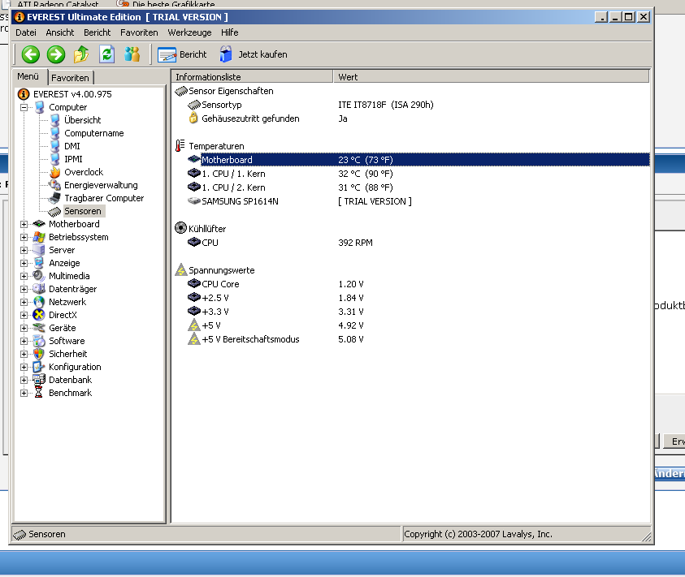This screenshot has width=685, height=577.
Task: Click the green Forward arrow toolbar icon
Action: [56, 54]
